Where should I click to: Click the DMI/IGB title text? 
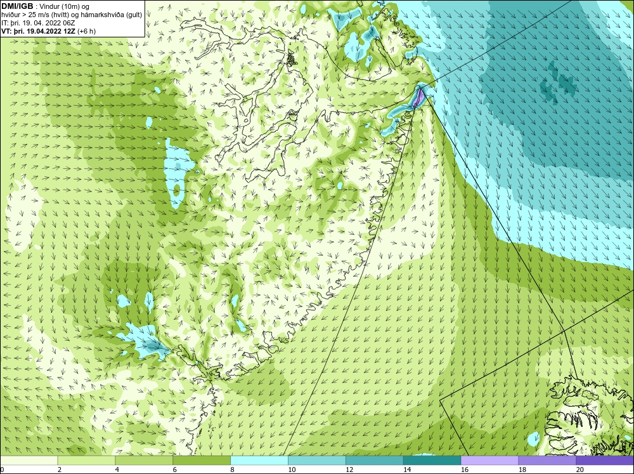click(17, 6)
